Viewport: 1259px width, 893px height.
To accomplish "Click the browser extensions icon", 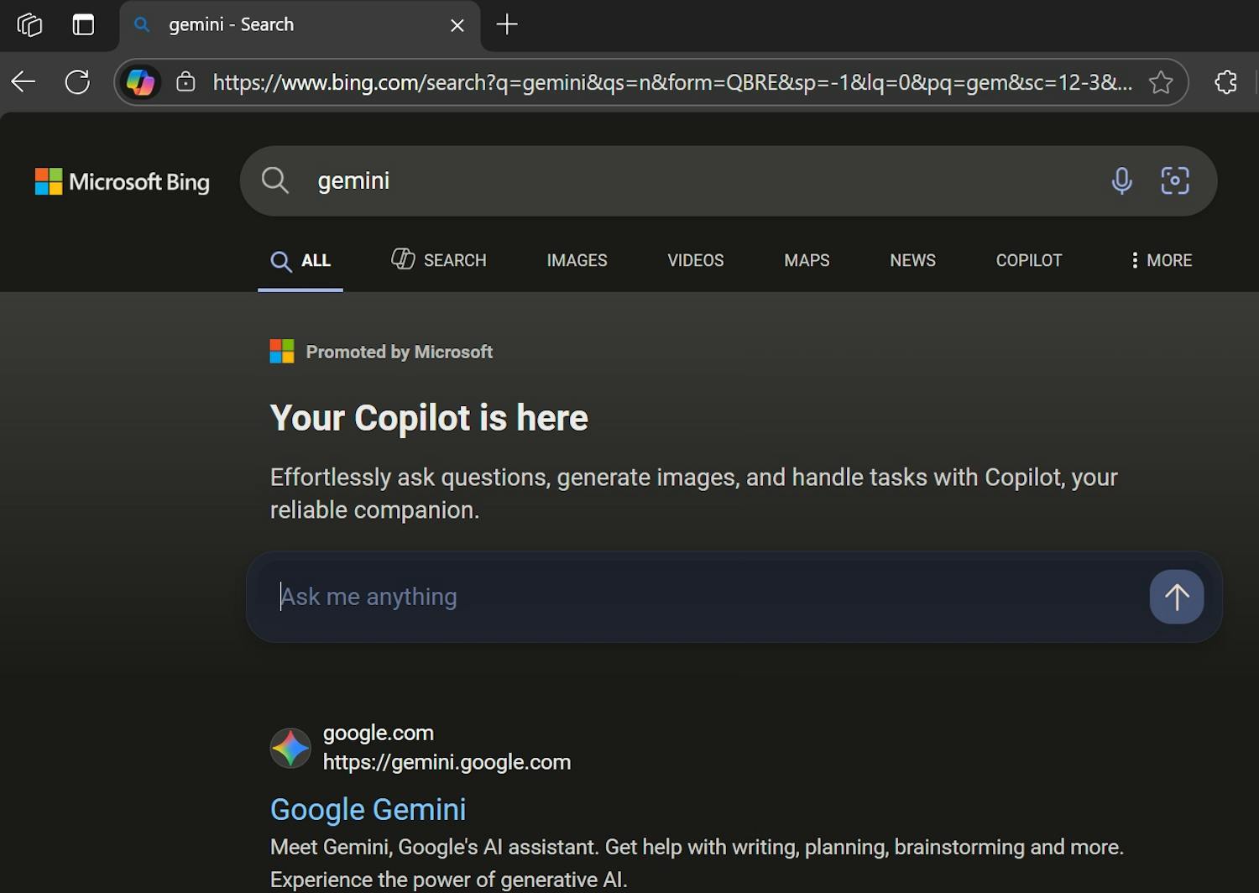I will [x=1225, y=81].
